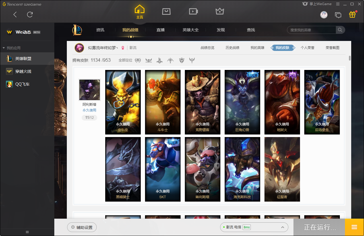Collapse the sidebar with bottom handle
The height and width of the screenshot is (236, 364).
(x=27, y=232)
